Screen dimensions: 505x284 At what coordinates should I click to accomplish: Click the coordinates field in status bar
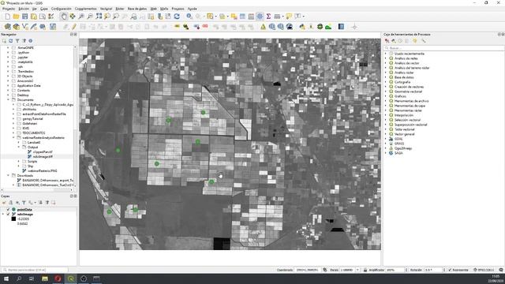tap(307, 270)
